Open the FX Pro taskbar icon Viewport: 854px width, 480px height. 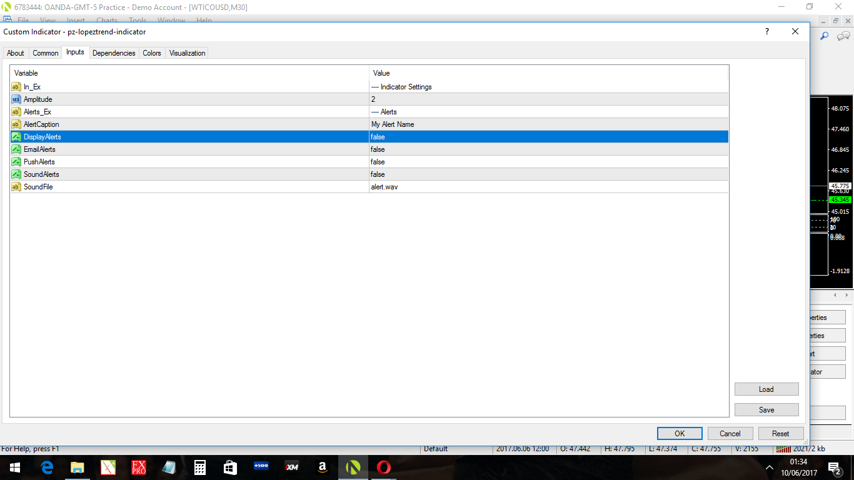tap(139, 467)
